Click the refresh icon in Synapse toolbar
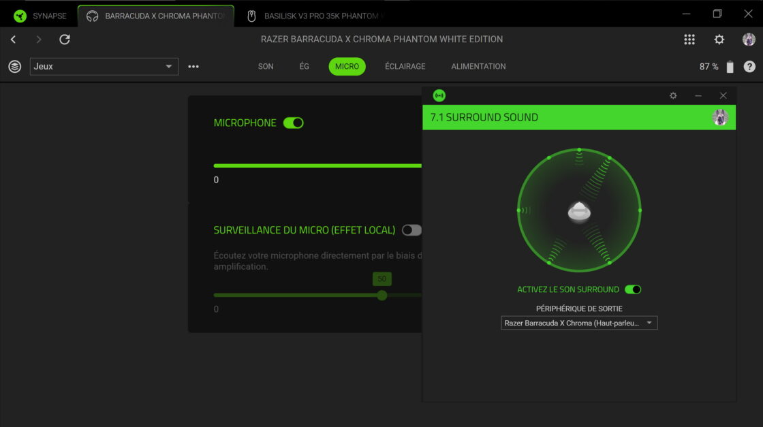The height and width of the screenshot is (427, 763). coord(65,39)
